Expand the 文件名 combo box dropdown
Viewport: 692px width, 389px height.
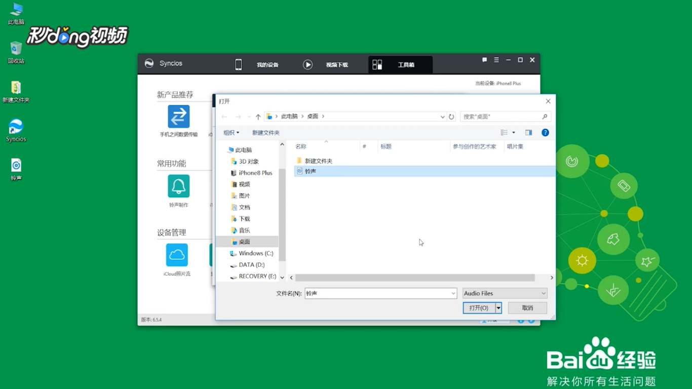(x=453, y=293)
